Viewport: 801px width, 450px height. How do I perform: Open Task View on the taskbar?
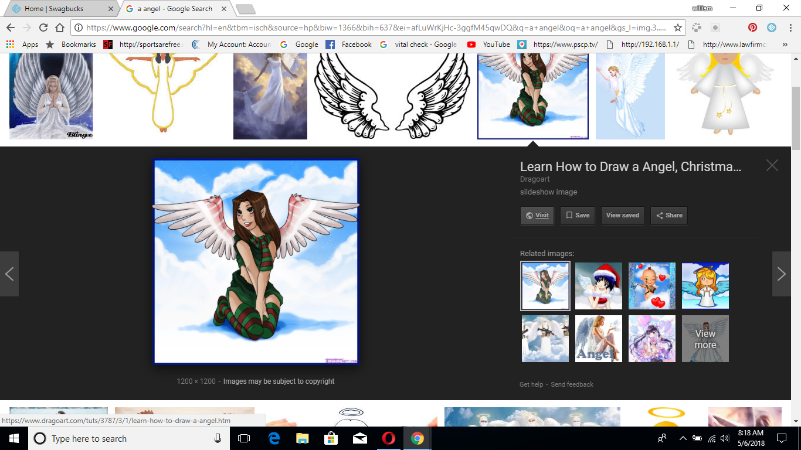[x=244, y=438]
